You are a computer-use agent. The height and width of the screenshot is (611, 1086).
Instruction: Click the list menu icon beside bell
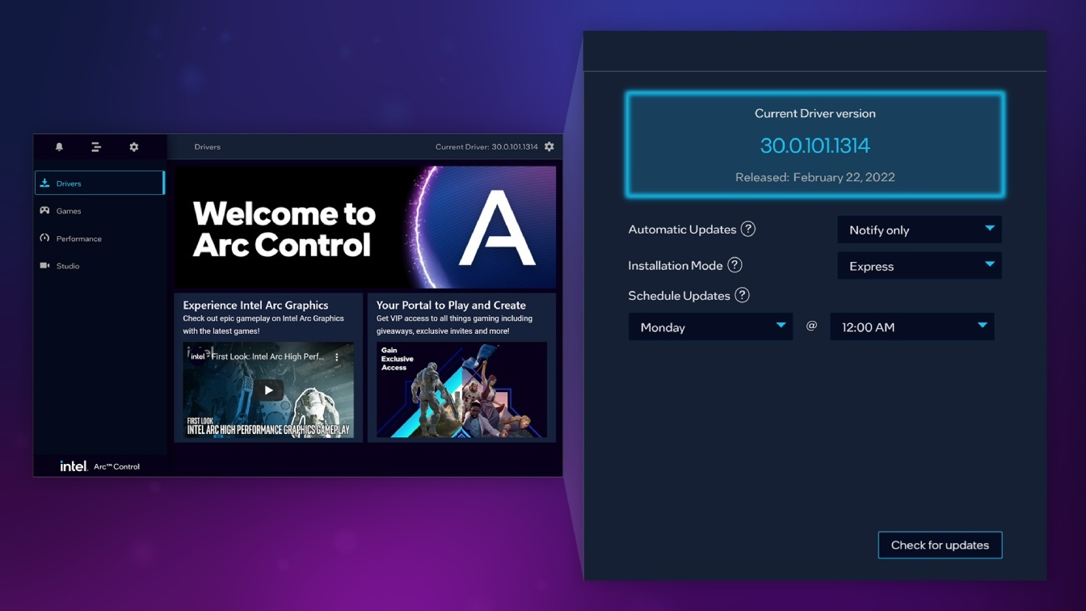(96, 147)
